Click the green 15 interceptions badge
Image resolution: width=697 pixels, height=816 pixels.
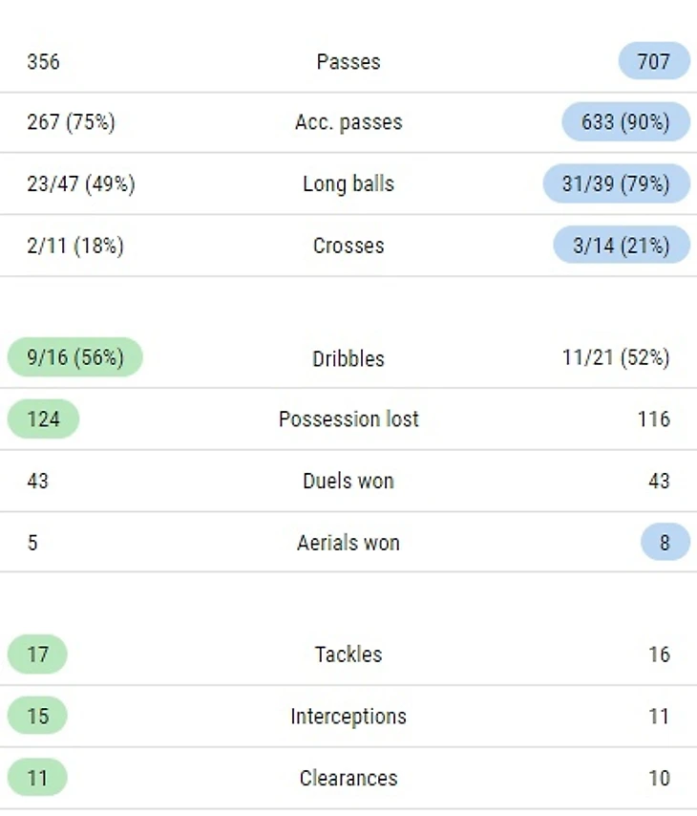click(37, 716)
